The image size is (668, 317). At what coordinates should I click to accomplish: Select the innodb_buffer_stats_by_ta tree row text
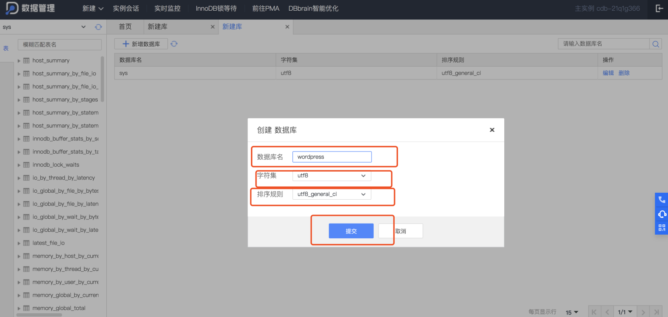(x=66, y=152)
